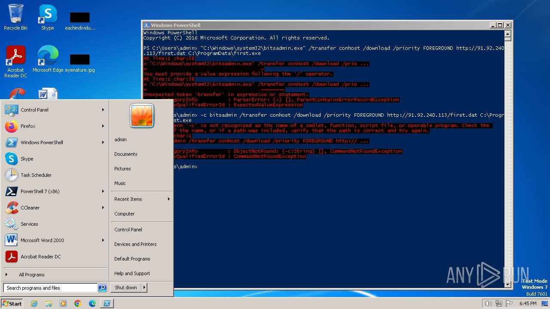Click PowerShell scrollbar down arrow
Screen dimensions: 550x309
[507, 284]
